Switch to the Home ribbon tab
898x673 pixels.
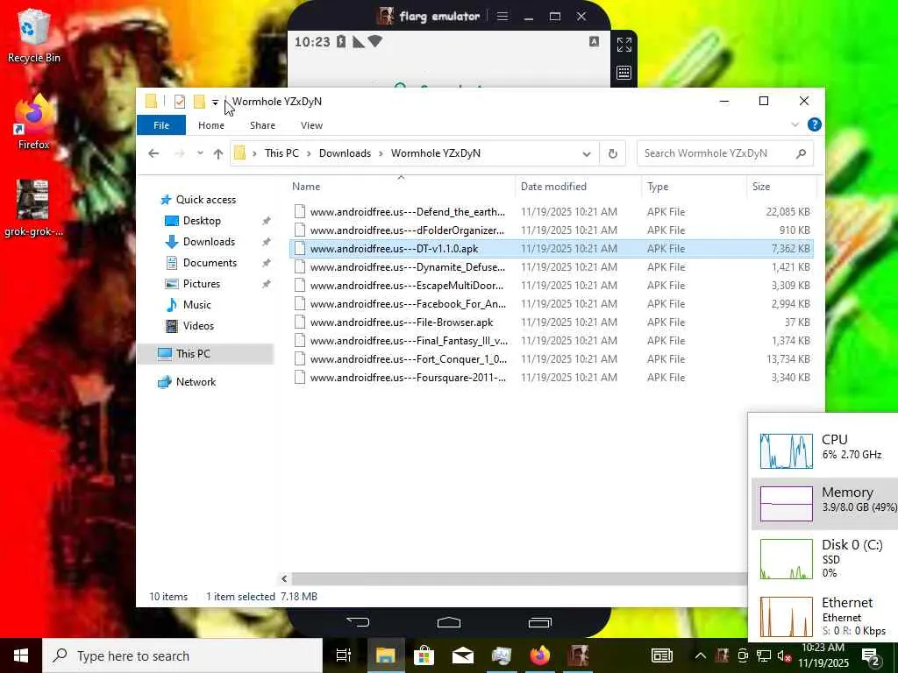coord(210,125)
